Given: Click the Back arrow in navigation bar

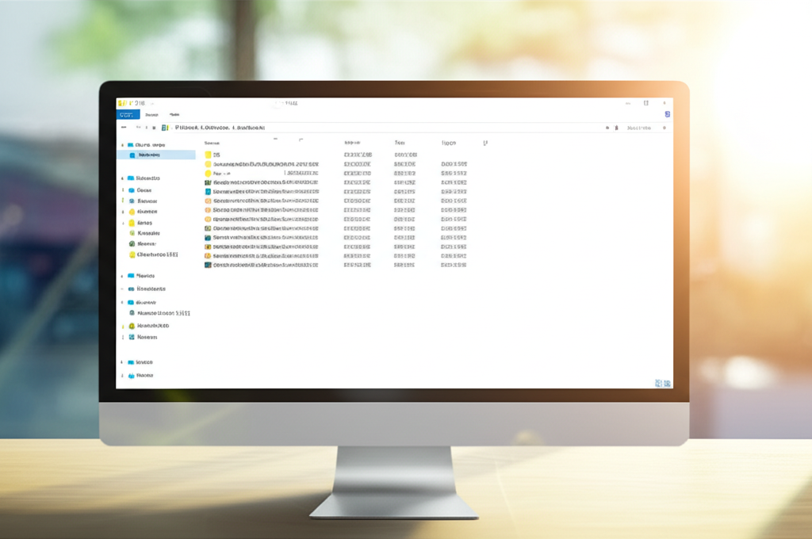Looking at the screenshot, I should (124, 127).
